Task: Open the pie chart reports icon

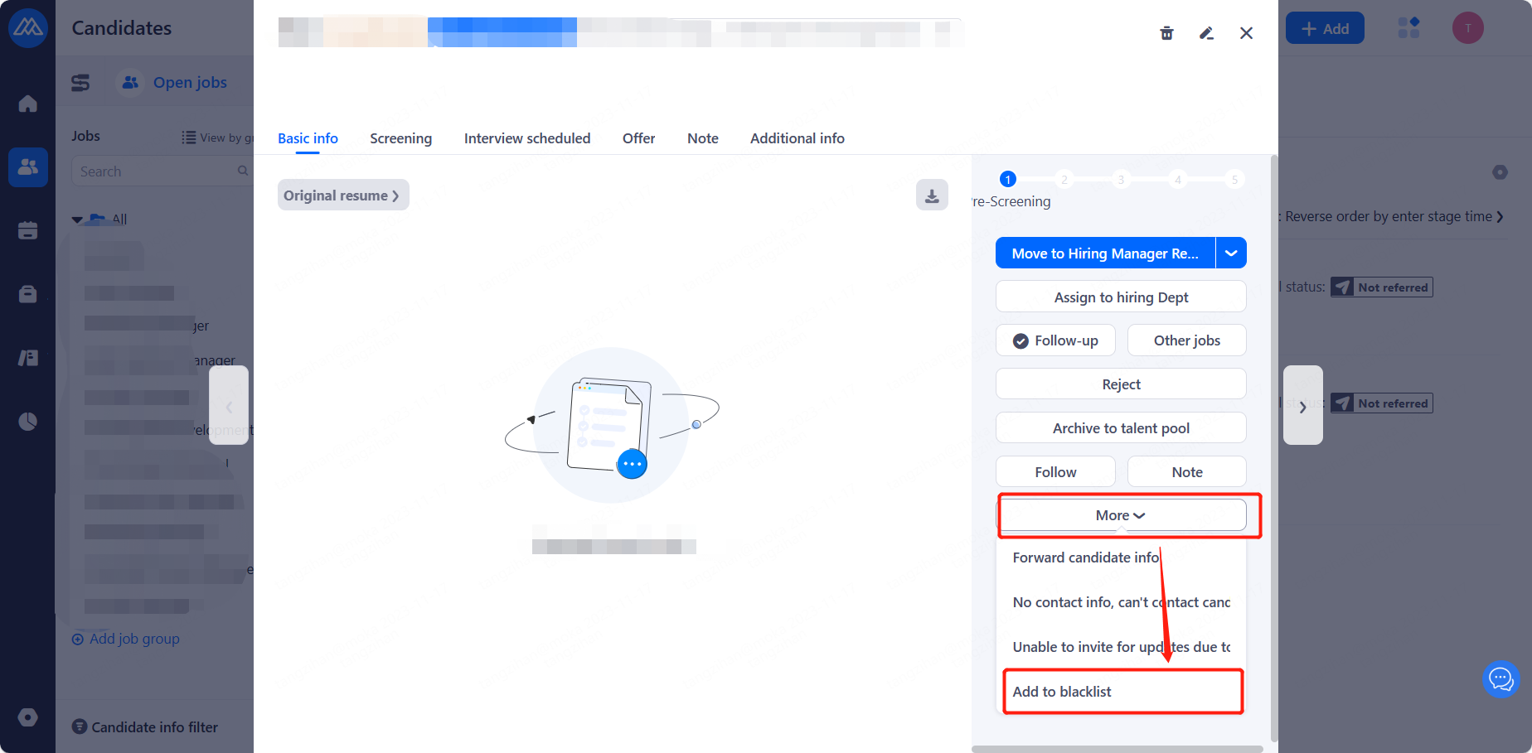Action: tap(28, 422)
